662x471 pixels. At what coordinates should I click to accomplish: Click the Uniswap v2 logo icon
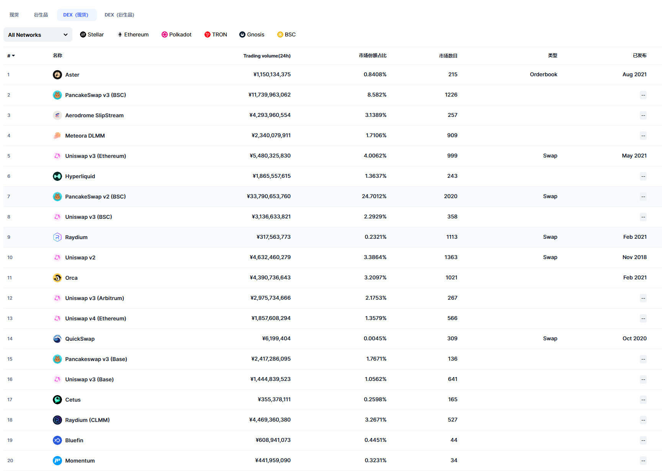click(57, 258)
